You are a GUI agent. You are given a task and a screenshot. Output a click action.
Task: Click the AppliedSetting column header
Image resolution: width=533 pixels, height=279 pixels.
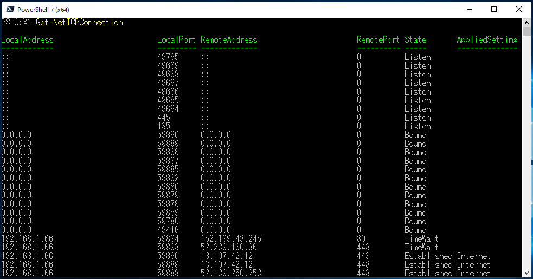[487, 40]
